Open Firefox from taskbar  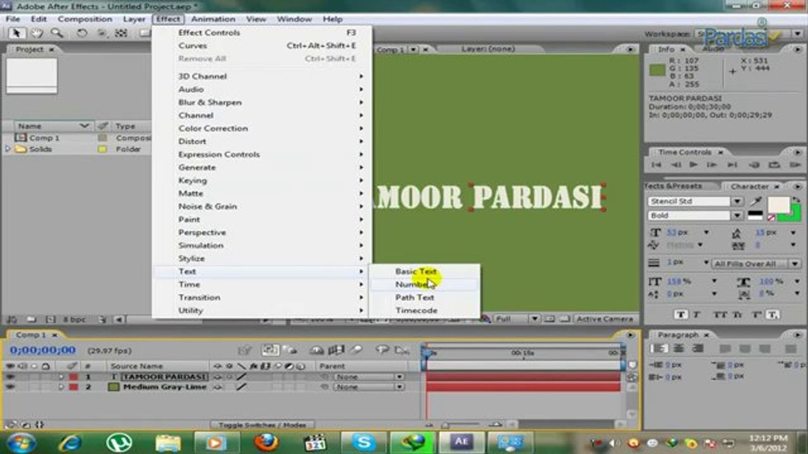(x=267, y=442)
